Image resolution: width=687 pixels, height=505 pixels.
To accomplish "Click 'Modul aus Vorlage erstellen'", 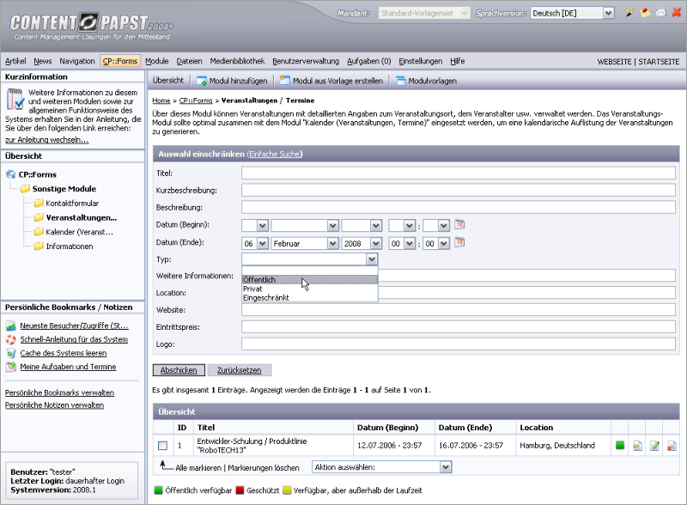I will [331, 81].
